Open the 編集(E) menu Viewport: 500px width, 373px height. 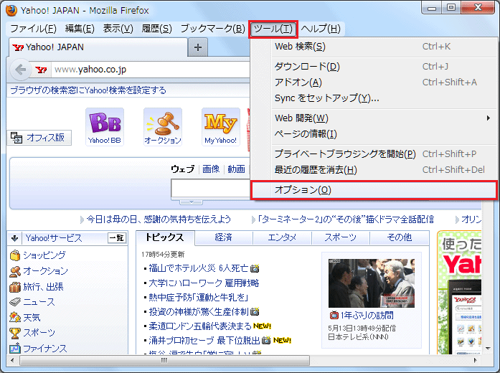[x=80, y=29]
